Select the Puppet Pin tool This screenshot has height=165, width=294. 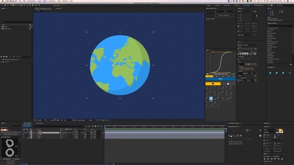39,5
